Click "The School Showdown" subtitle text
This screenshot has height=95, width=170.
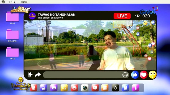pos(50,18)
